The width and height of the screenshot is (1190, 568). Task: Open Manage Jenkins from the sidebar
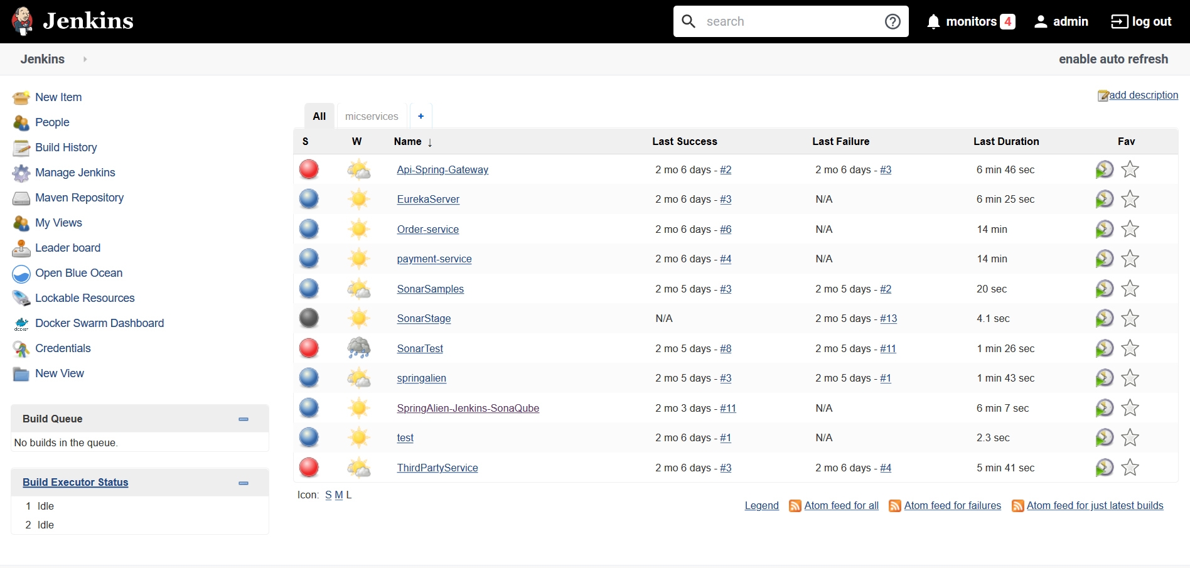[x=75, y=173]
